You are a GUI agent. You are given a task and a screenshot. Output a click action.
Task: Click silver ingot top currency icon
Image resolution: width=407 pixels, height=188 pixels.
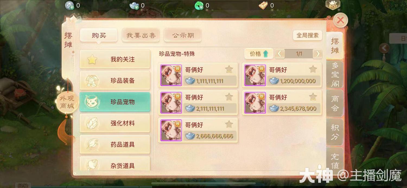134,5
